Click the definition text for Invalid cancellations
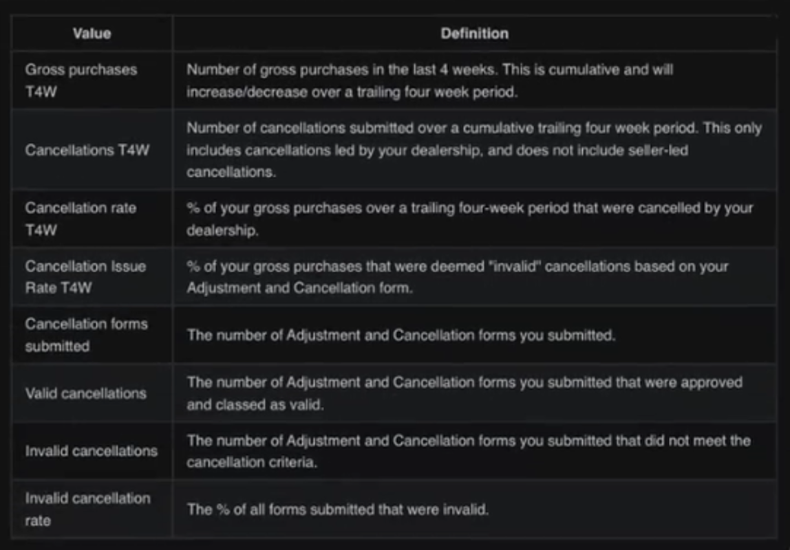 point(468,451)
